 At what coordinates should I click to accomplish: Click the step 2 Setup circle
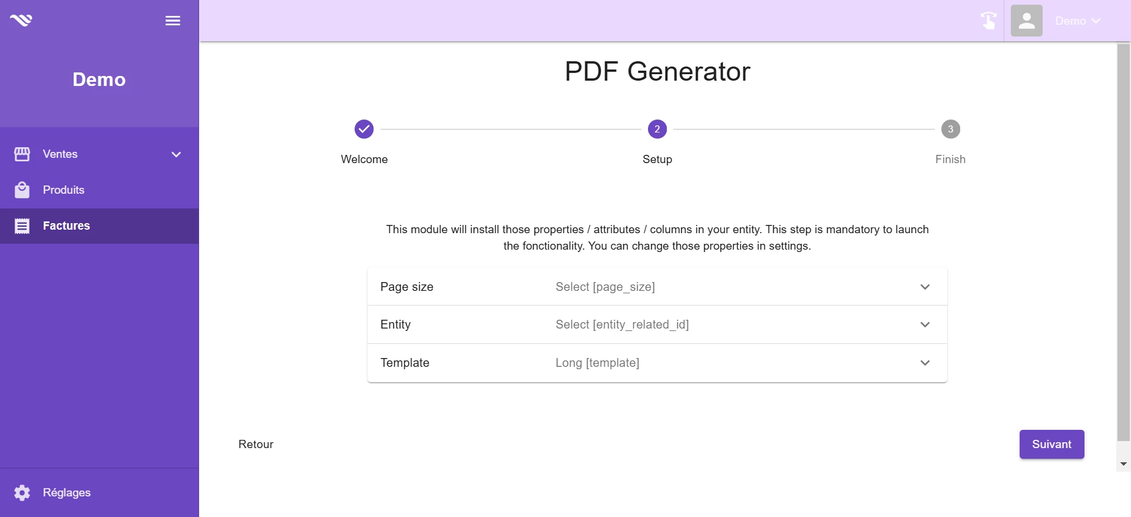coord(657,129)
